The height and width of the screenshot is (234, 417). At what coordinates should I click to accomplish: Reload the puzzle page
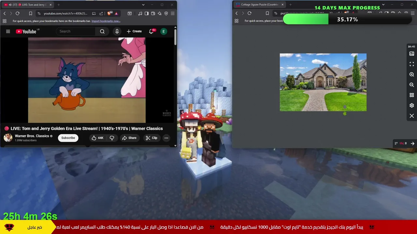tap(250, 13)
